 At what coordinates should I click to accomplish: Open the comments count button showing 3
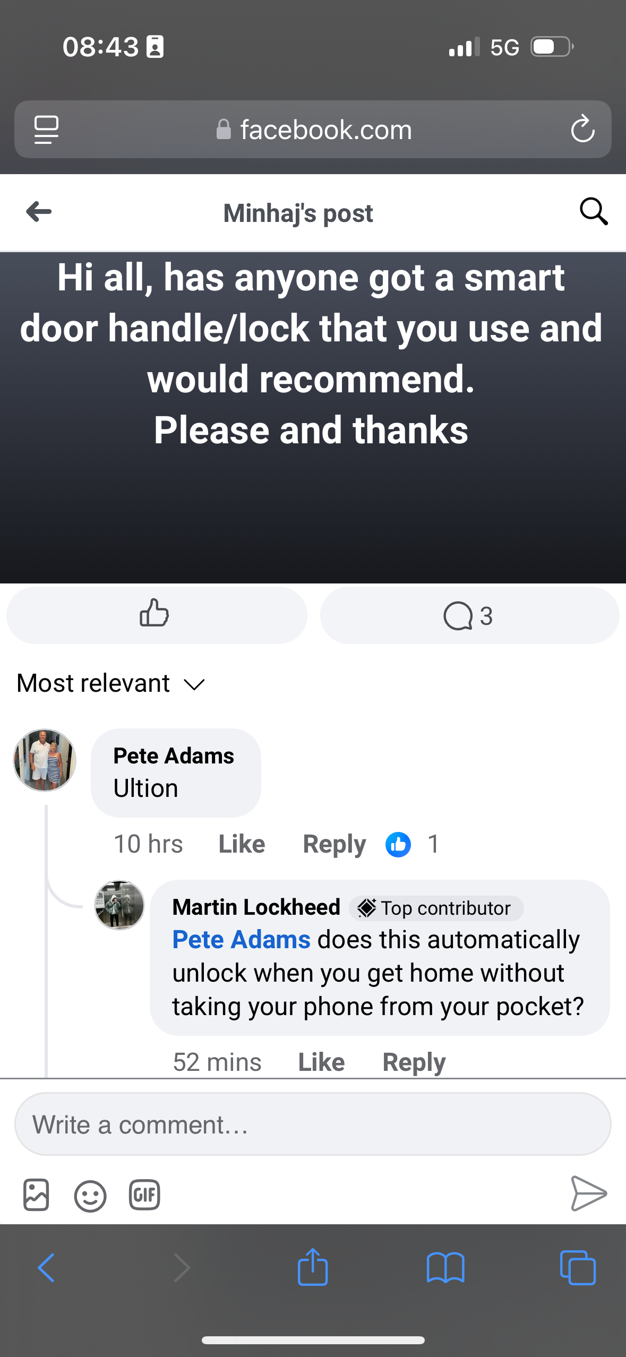coord(469,615)
